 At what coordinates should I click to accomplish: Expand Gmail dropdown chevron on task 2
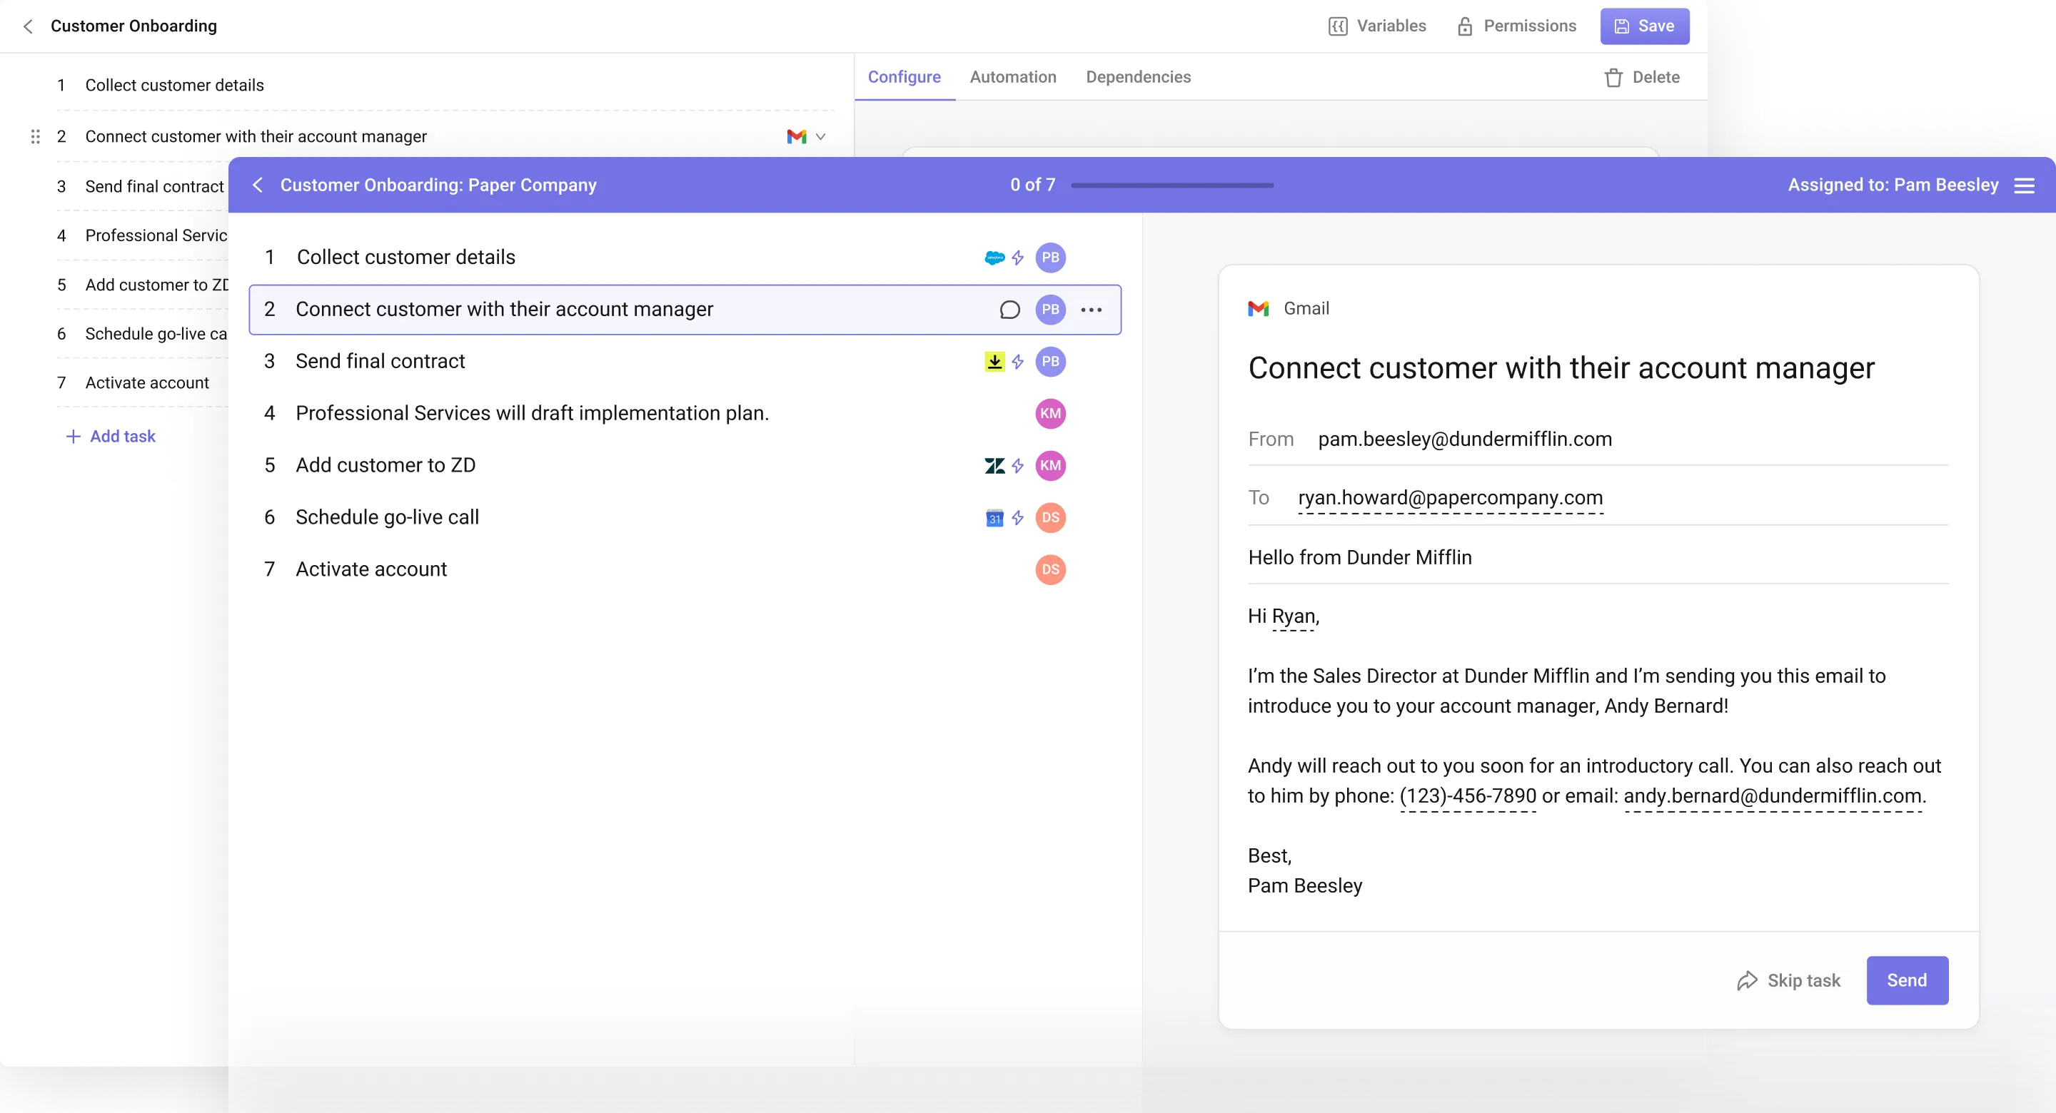coord(820,136)
